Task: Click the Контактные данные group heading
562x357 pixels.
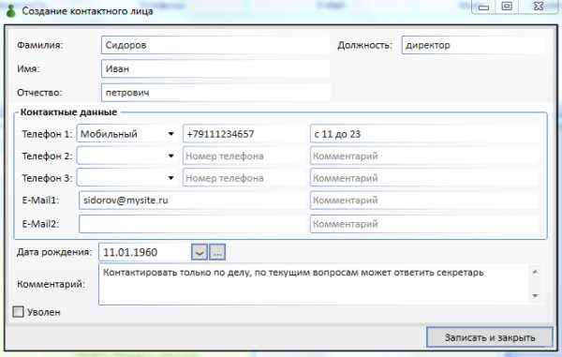Action: pos(68,112)
